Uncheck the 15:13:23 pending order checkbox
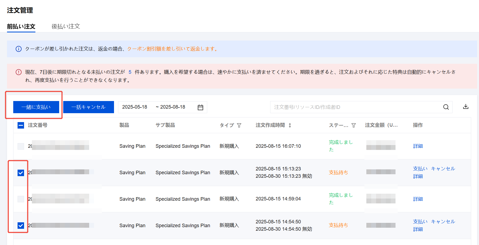 [21, 173]
